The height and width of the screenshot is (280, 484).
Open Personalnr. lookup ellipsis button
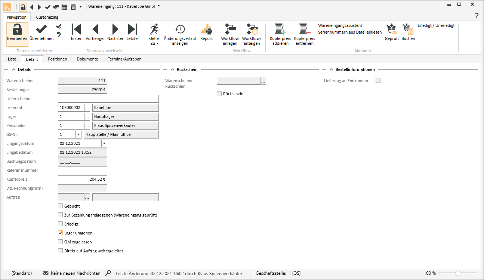87,125
